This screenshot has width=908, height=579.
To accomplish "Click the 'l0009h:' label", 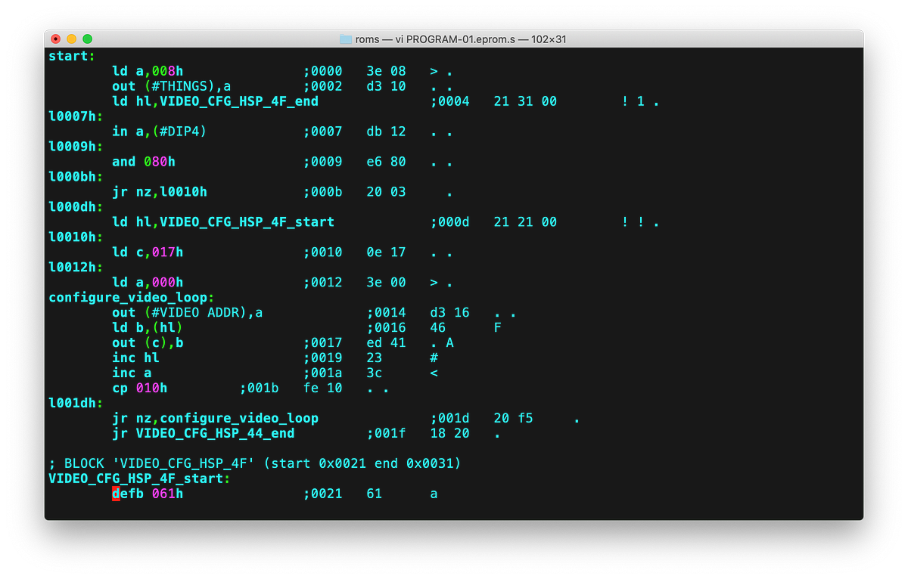I will 76,147.
